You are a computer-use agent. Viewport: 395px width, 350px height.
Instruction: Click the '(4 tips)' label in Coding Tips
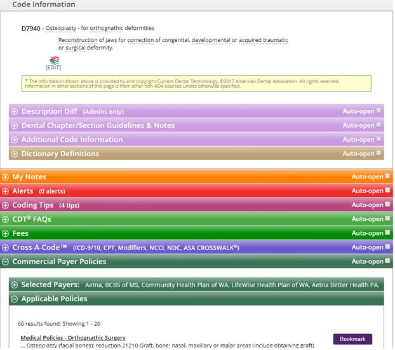(x=69, y=206)
